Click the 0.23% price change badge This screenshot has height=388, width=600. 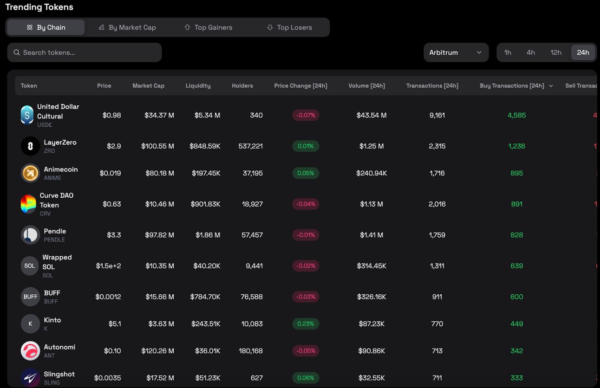(x=306, y=324)
